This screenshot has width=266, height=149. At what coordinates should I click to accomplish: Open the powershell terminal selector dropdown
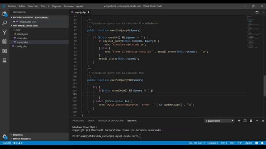coord(219,120)
